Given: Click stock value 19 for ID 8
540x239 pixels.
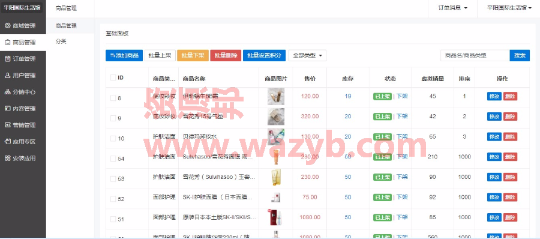Looking at the screenshot, I should [x=348, y=96].
